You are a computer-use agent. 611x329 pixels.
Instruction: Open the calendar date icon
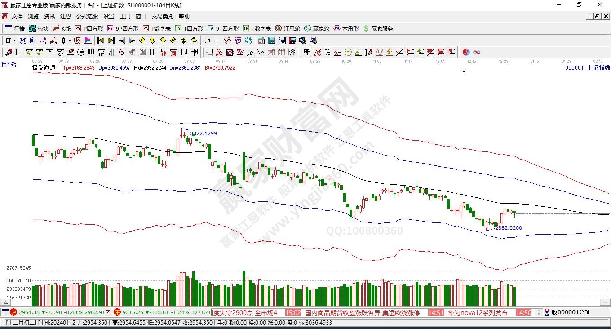[261, 40]
